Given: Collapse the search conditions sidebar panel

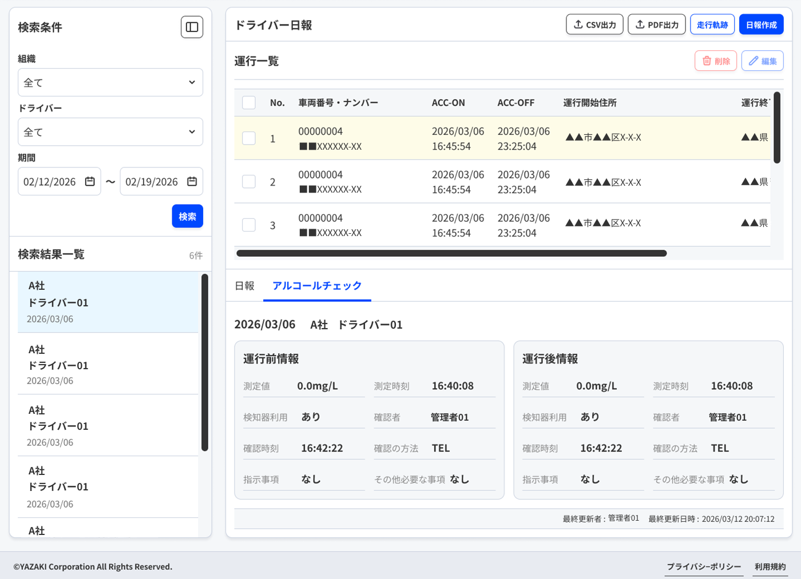Looking at the screenshot, I should tap(192, 27).
